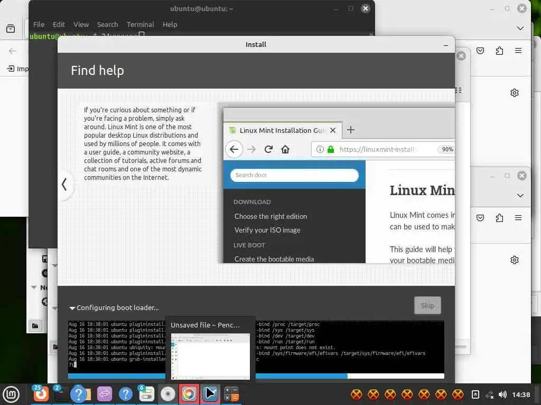Screen dimensions: 541x405
Task: Open the Linux Mint start menu
Action: [x=11, y=394]
